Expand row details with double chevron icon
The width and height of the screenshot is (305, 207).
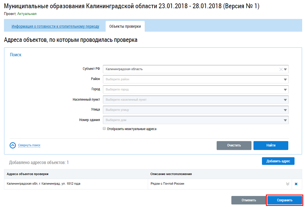click(x=287, y=184)
